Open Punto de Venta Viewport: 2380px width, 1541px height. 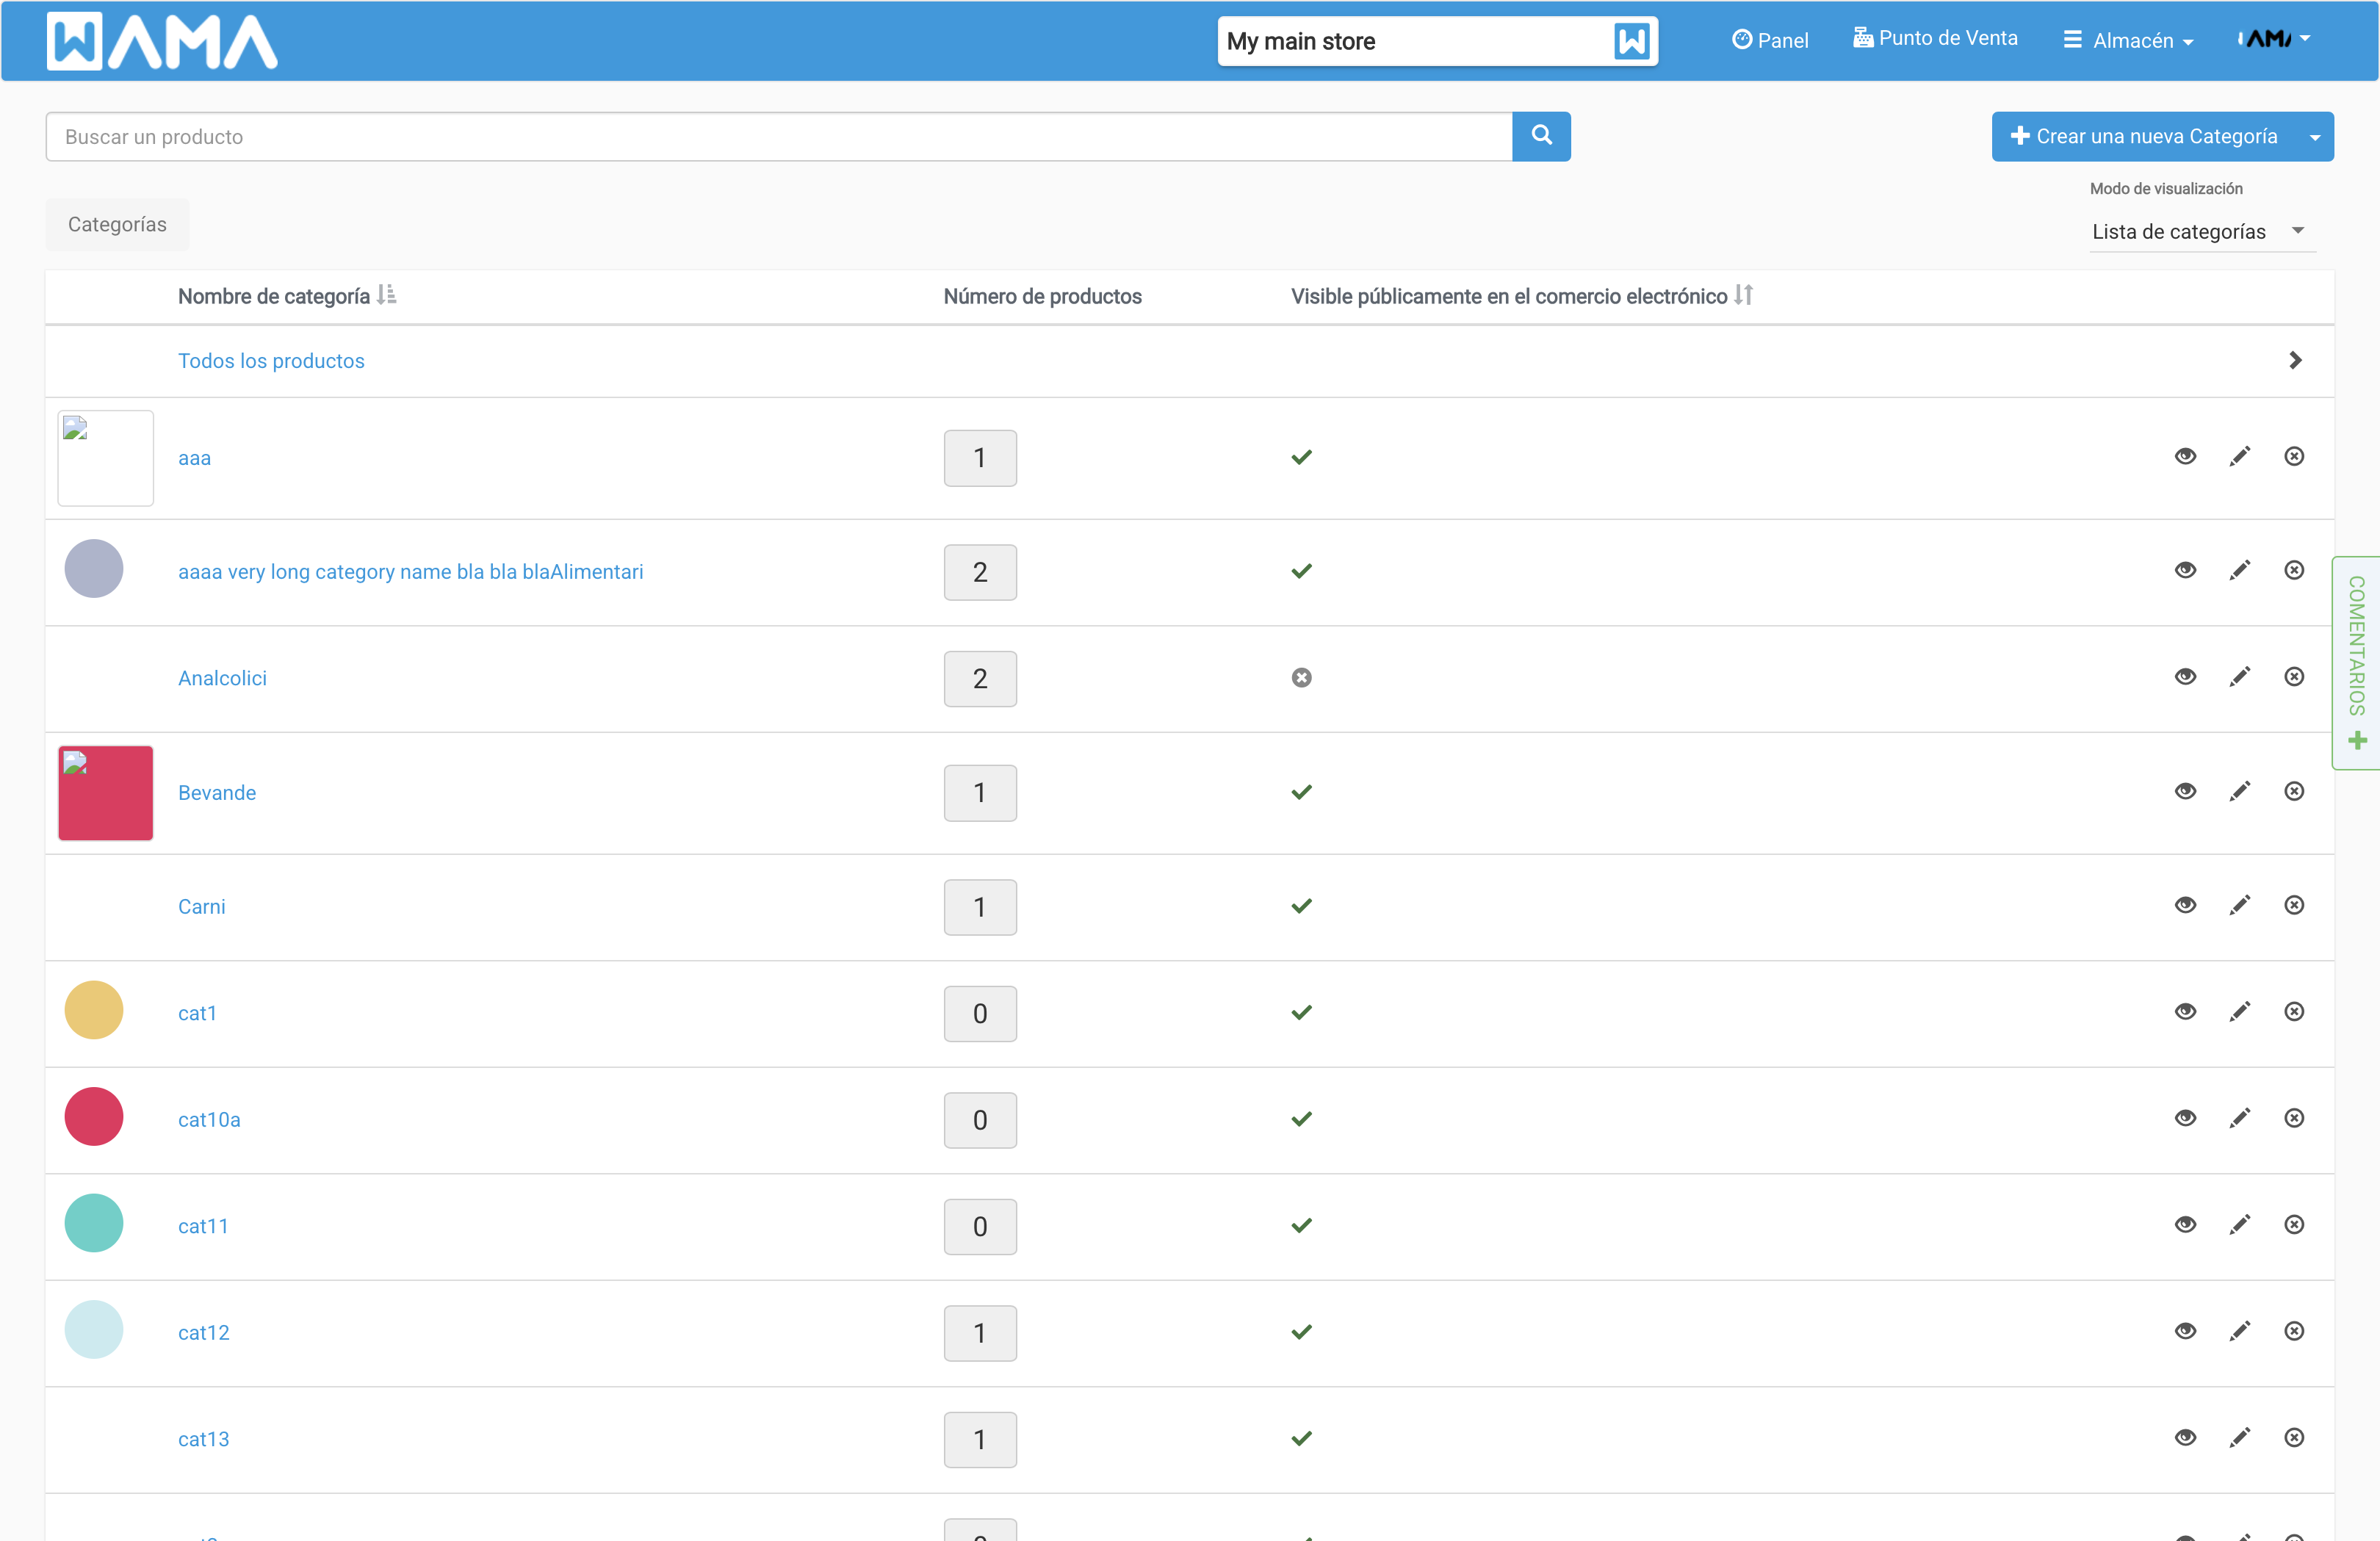point(1934,38)
